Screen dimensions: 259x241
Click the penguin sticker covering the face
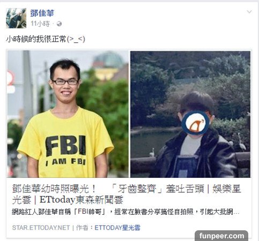tap(195, 123)
